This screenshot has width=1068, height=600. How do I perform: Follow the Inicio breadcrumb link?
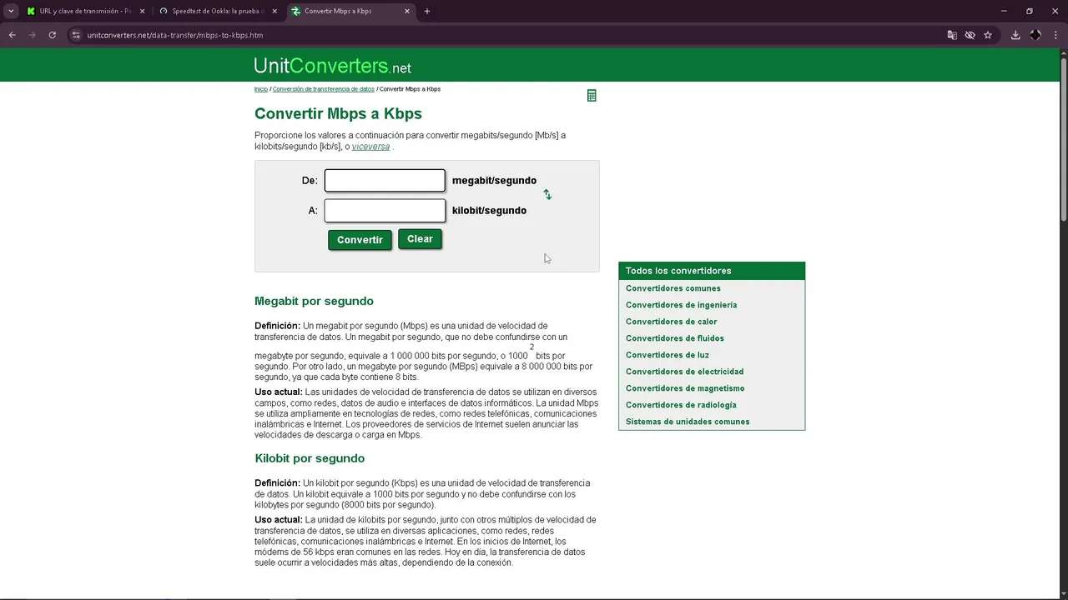(x=261, y=89)
